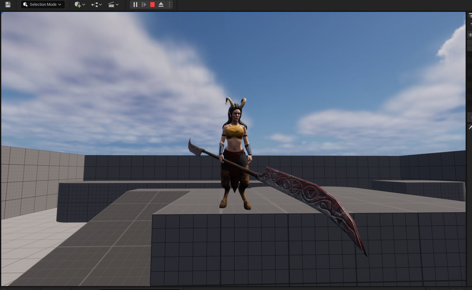Open the Selection Mode dropdown
This screenshot has width=472, height=290.
coord(43,5)
